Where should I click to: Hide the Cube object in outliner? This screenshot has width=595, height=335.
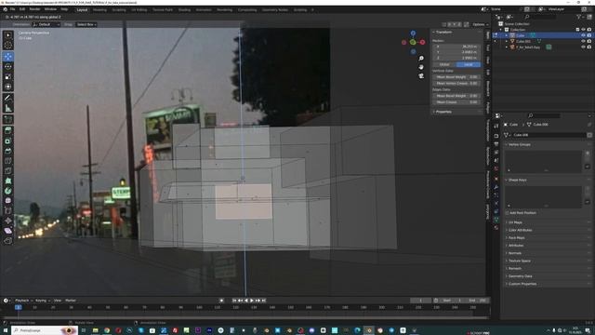click(x=583, y=35)
